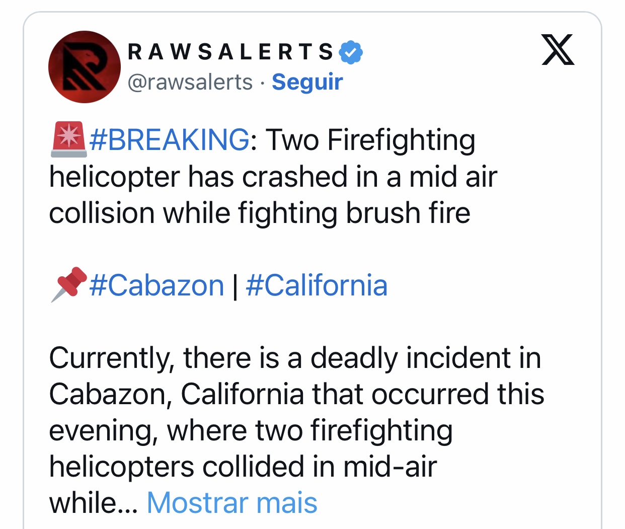Image resolution: width=625 pixels, height=529 pixels.
Task: Expand the tweet with Mostrar mais
Action: pos(232,503)
